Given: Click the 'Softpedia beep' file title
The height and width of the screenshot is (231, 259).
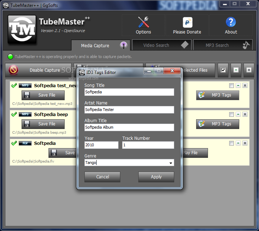Looking at the screenshot, I should tap(51, 114).
